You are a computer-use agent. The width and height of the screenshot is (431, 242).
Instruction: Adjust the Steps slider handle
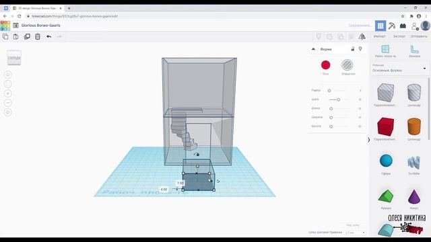coord(338,99)
